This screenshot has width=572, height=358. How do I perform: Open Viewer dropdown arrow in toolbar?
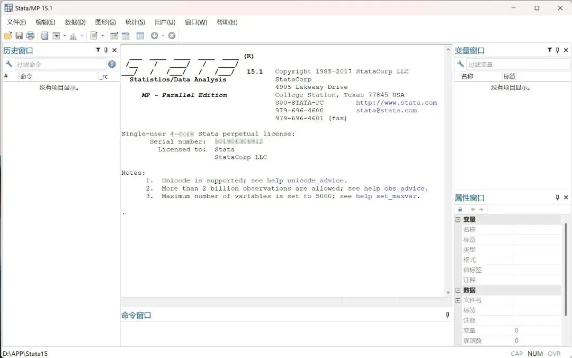pos(65,36)
